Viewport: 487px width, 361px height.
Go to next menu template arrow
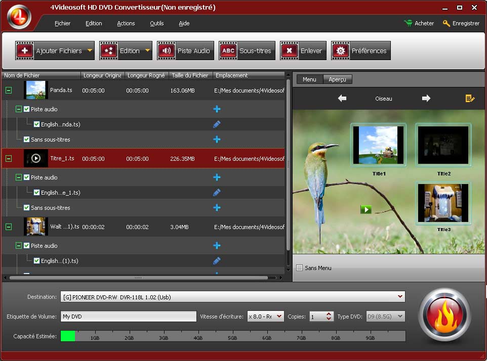point(426,99)
